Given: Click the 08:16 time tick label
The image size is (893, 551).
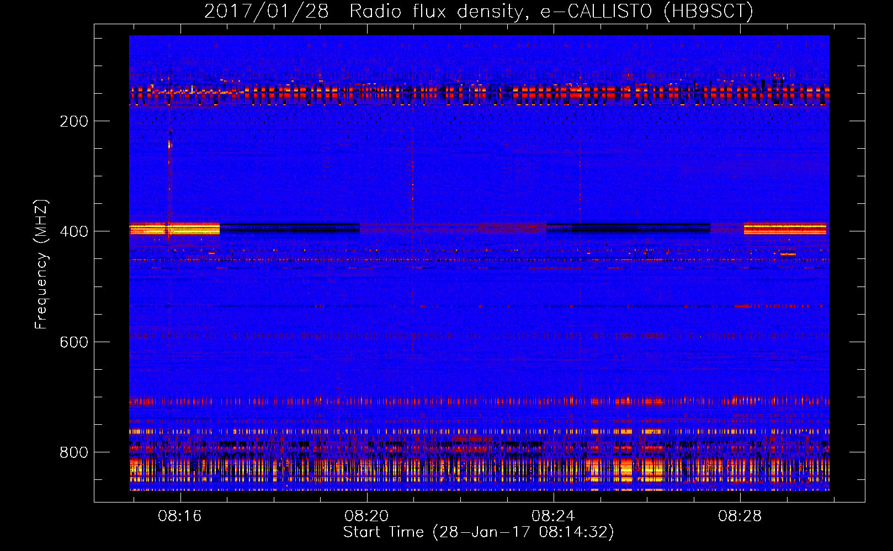Looking at the screenshot, I should (180, 516).
